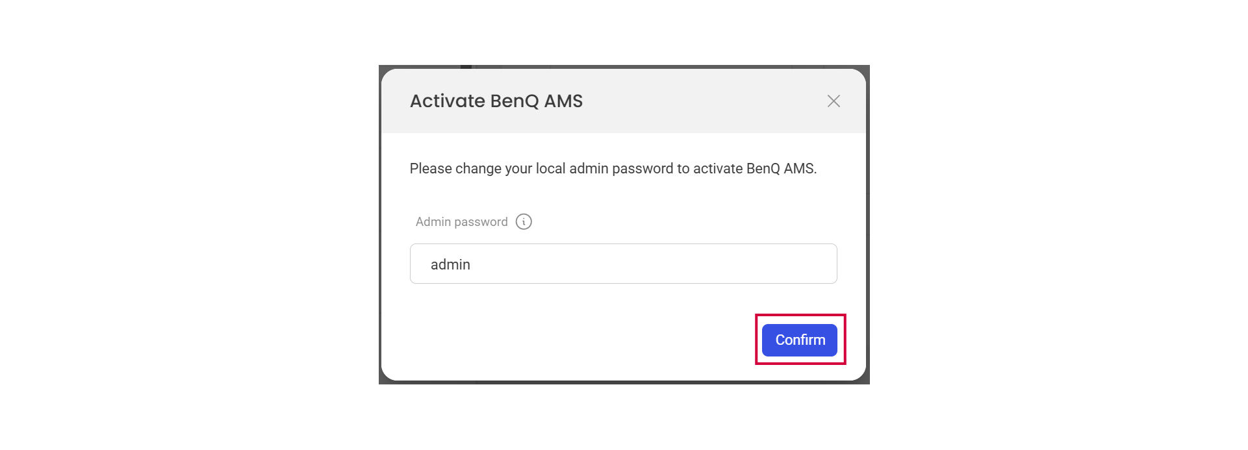The image size is (1248, 450).
Task: Click the word "password" in the field label
Action: click(x=481, y=222)
